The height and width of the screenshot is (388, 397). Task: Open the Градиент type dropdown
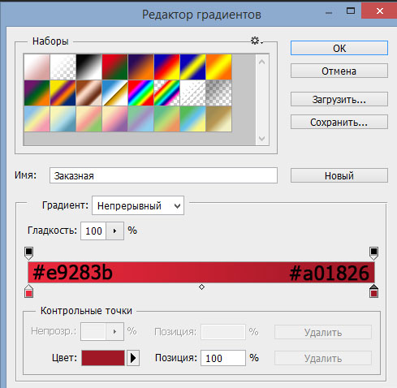(138, 205)
